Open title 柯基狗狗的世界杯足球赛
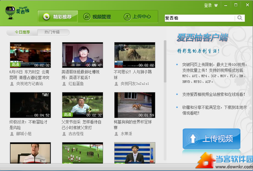This screenshot has height=171, width=253. (133, 125)
